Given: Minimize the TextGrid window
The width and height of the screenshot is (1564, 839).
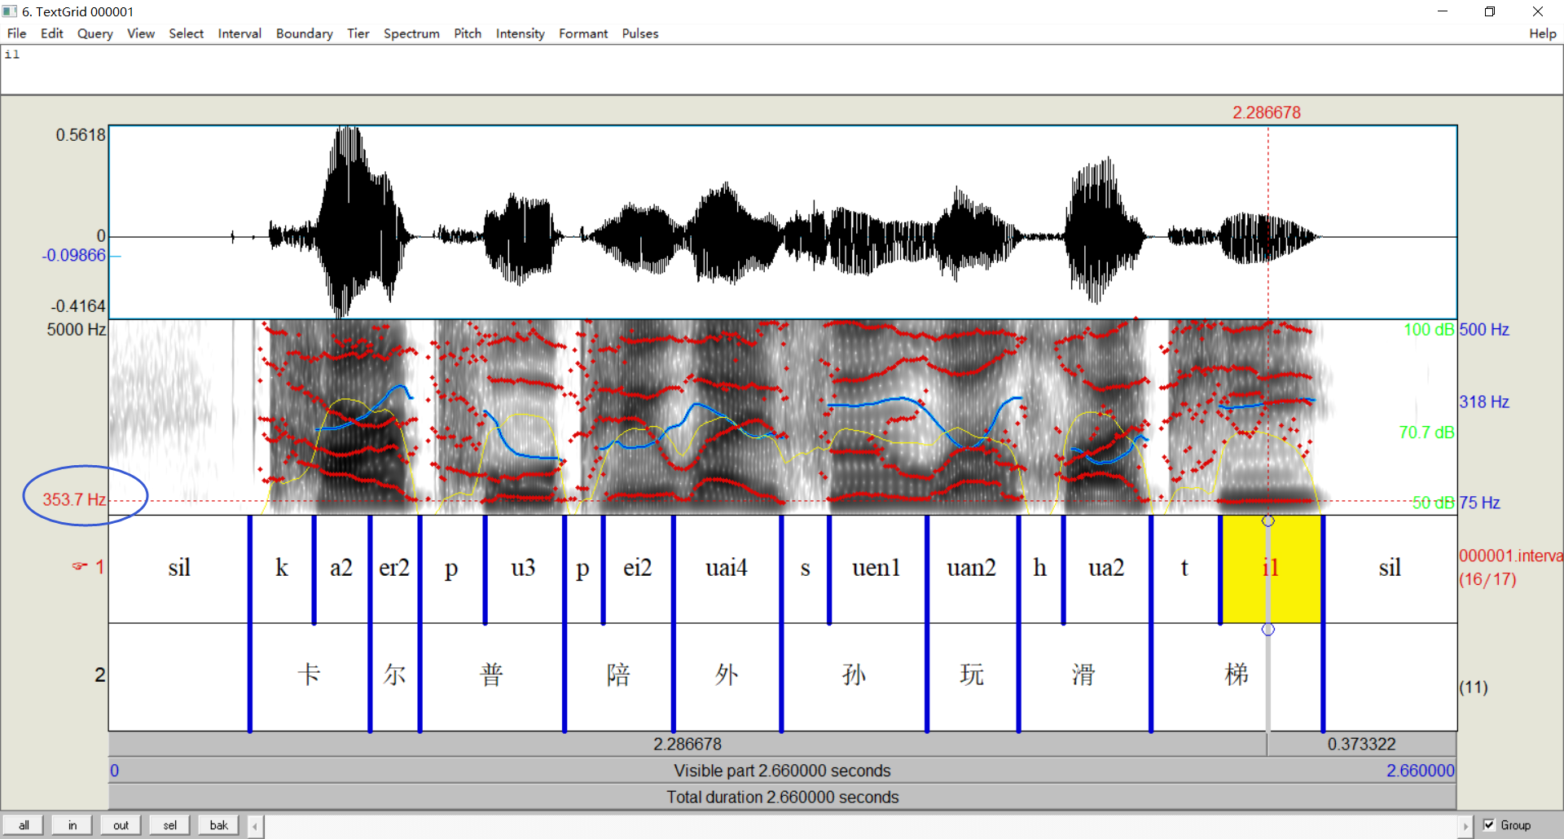Looking at the screenshot, I should tap(1443, 11).
